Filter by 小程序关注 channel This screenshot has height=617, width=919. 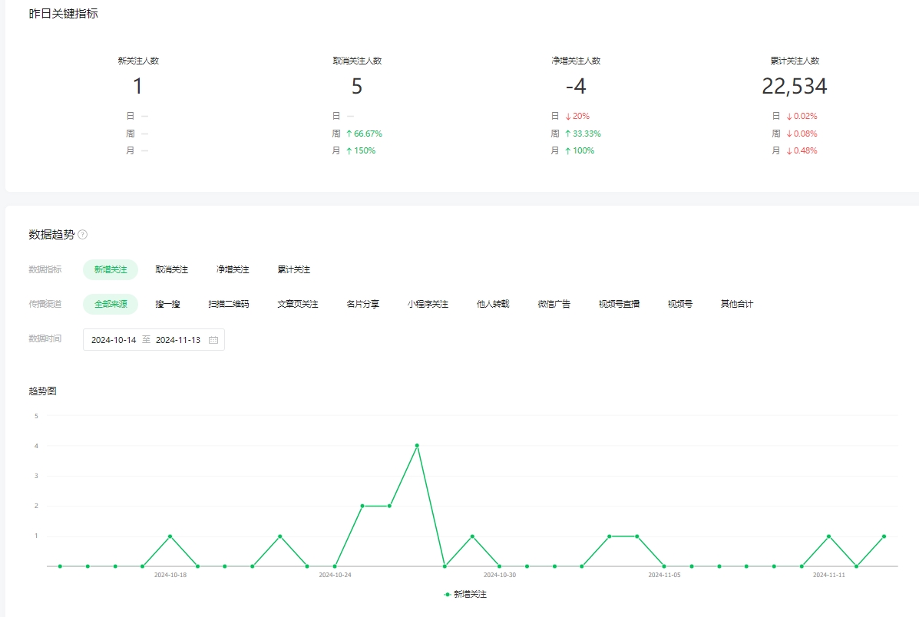(428, 304)
